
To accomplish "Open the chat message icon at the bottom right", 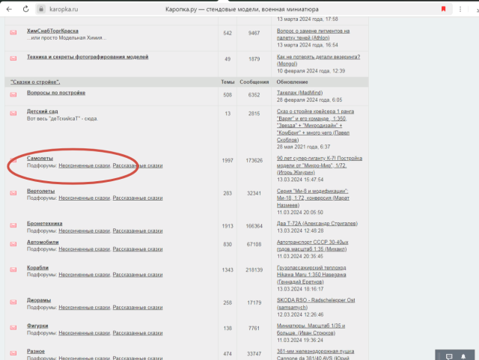I will coord(449,355).
